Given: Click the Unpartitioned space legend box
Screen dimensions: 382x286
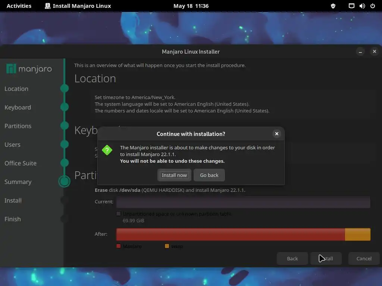Looking at the screenshot, I should click(x=119, y=214).
